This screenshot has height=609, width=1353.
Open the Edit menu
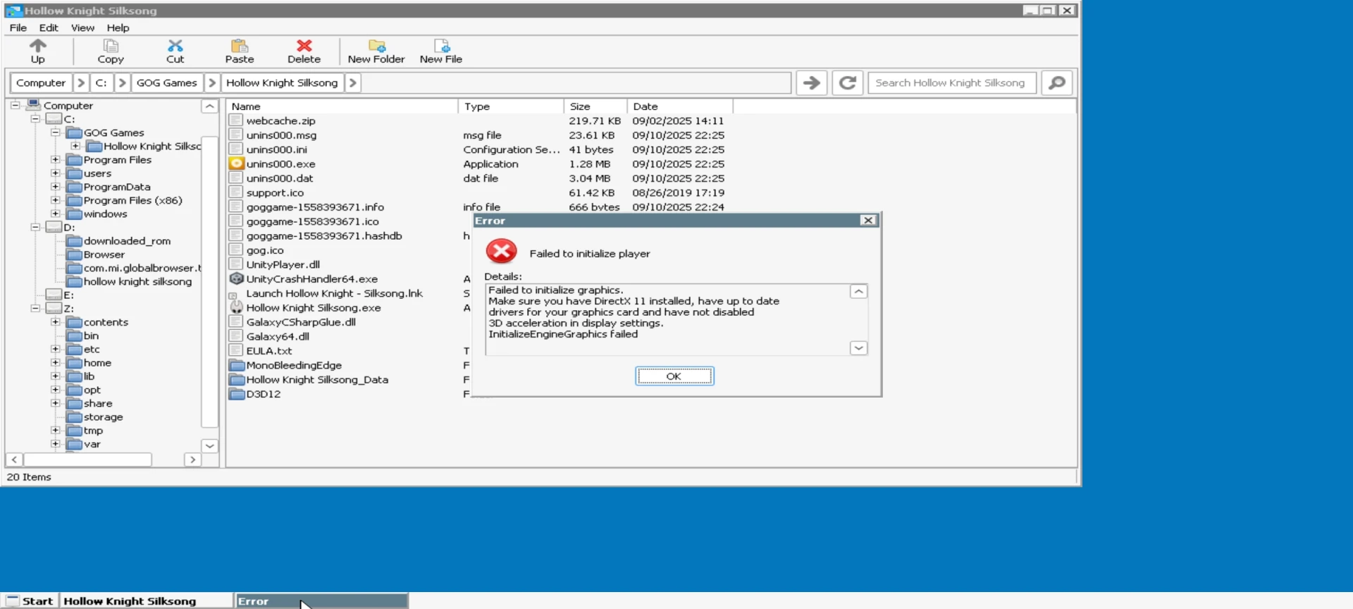pyautogui.click(x=49, y=27)
